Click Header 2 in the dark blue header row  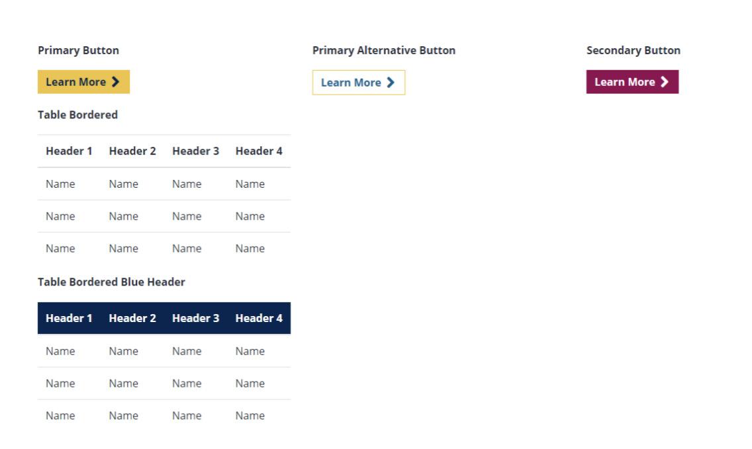[x=132, y=319]
